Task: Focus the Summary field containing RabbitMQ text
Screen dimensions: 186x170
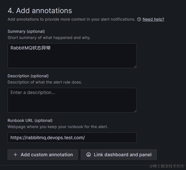Action: pyautogui.click(x=72, y=56)
